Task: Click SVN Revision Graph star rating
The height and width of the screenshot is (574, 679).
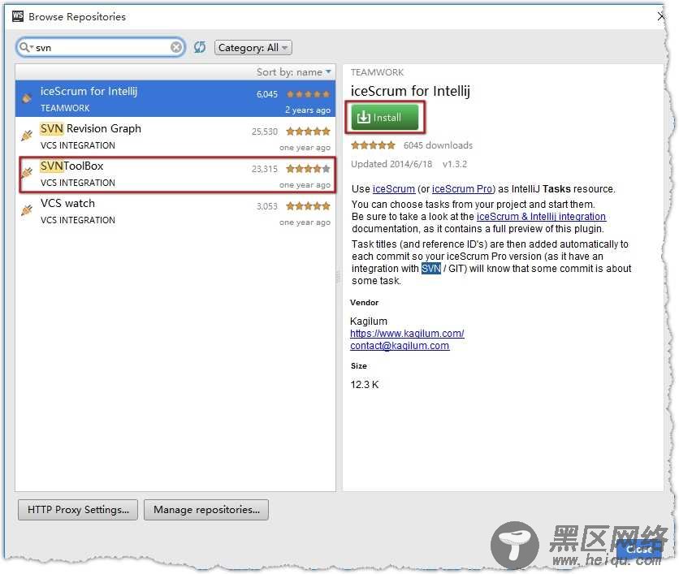Action: [x=308, y=132]
